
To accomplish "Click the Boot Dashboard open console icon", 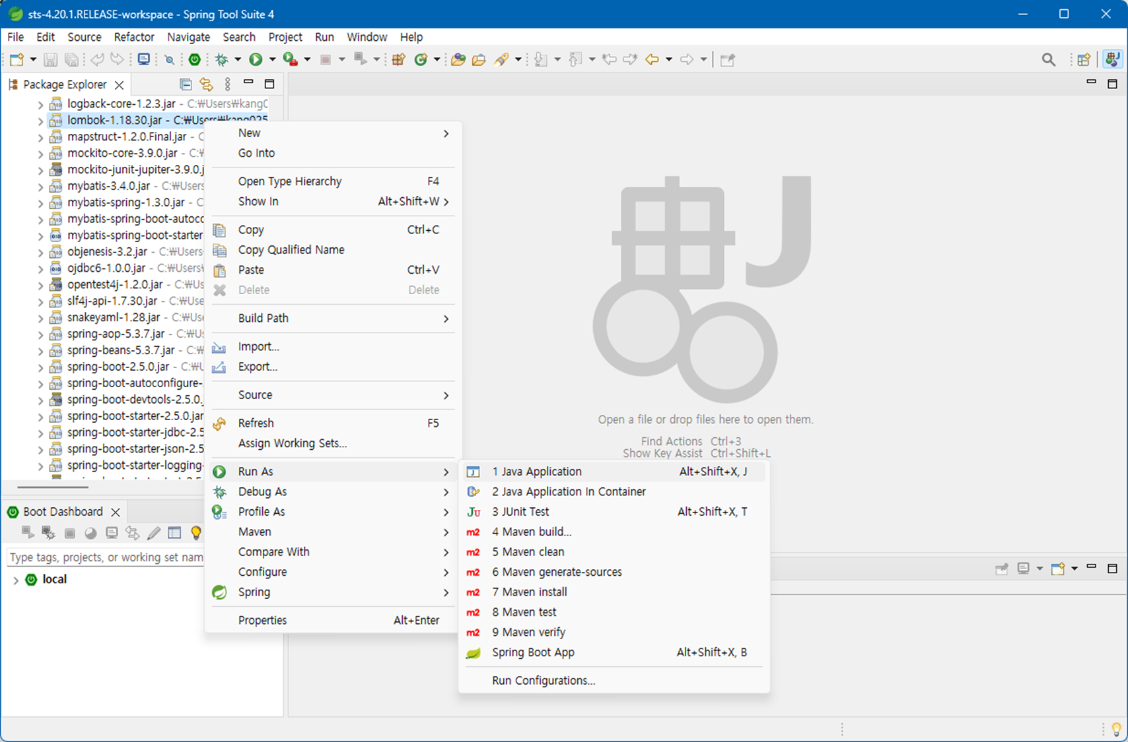I will (112, 532).
